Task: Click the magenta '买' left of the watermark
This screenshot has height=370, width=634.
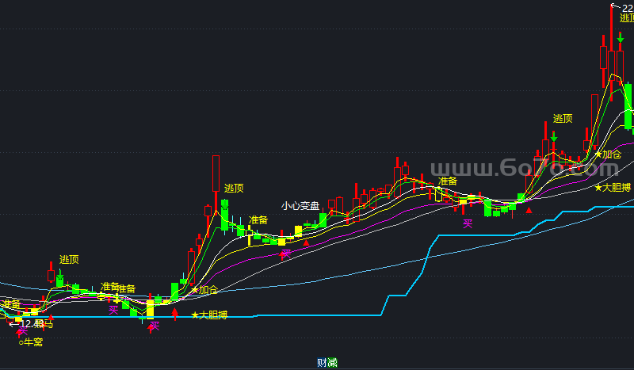Action: (x=468, y=223)
